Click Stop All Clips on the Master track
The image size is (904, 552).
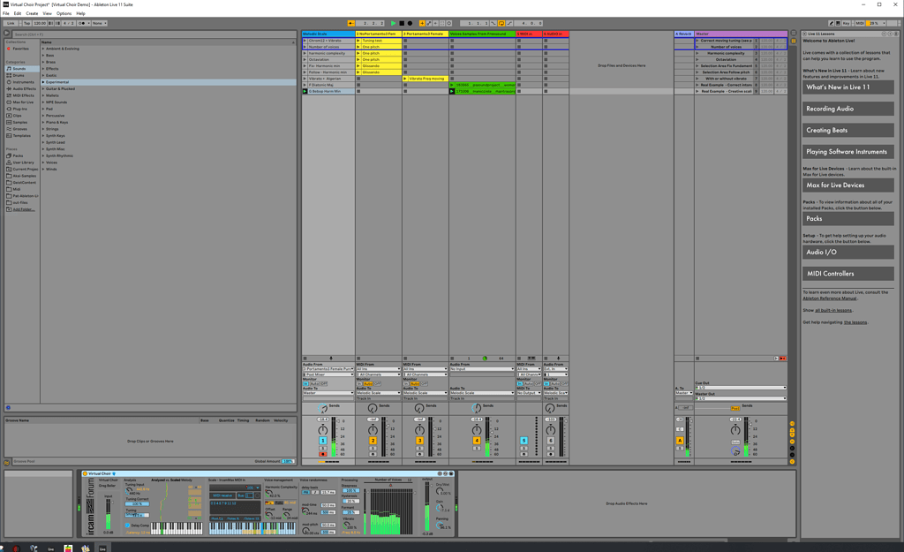tap(697, 359)
